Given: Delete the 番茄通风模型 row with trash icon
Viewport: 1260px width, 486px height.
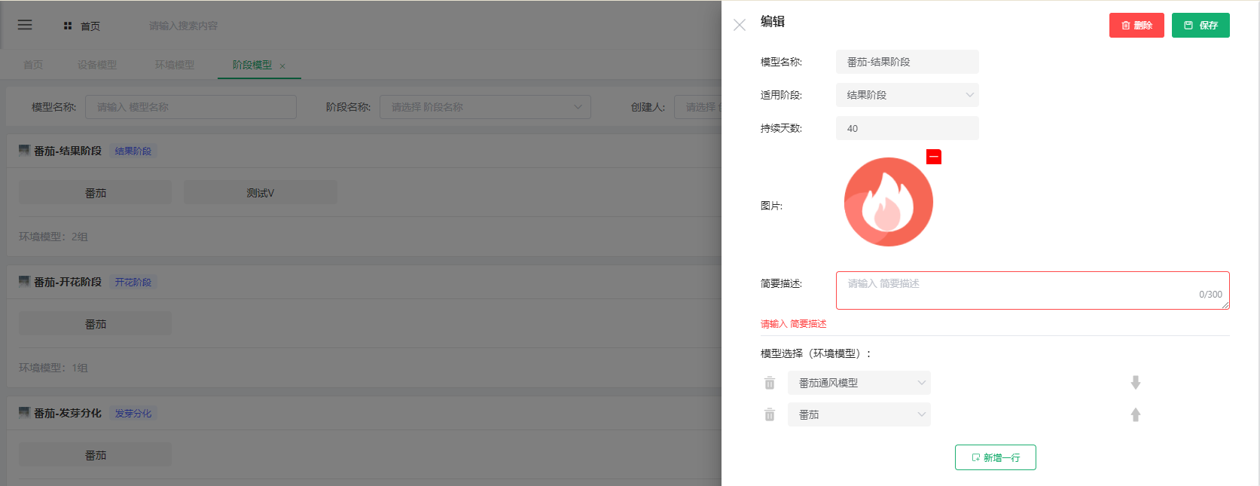Looking at the screenshot, I should 769,383.
